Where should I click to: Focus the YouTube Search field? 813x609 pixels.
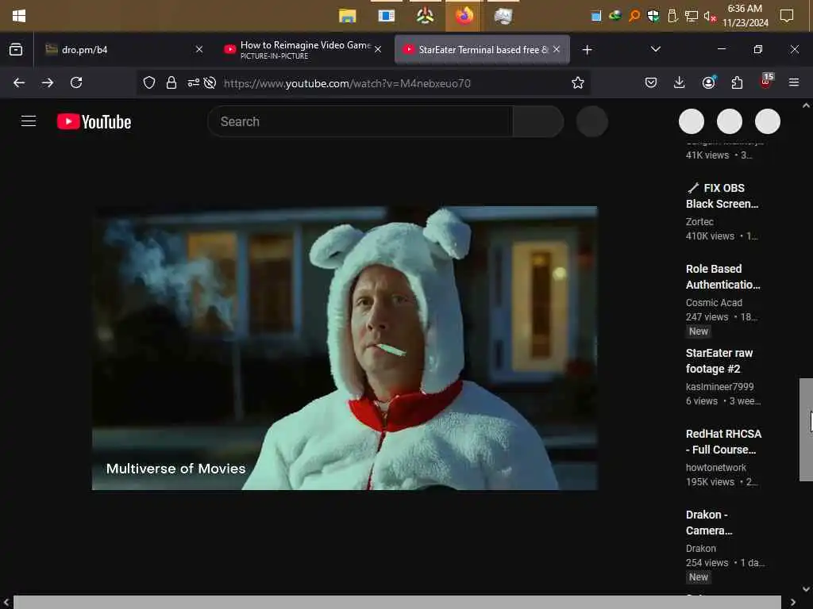pos(360,121)
